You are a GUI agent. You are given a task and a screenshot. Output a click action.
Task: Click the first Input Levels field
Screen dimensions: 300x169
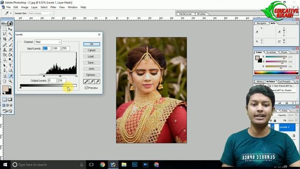[46, 48]
